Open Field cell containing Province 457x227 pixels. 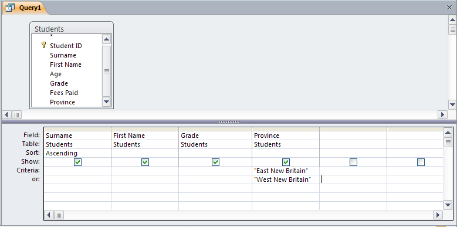click(x=286, y=136)
